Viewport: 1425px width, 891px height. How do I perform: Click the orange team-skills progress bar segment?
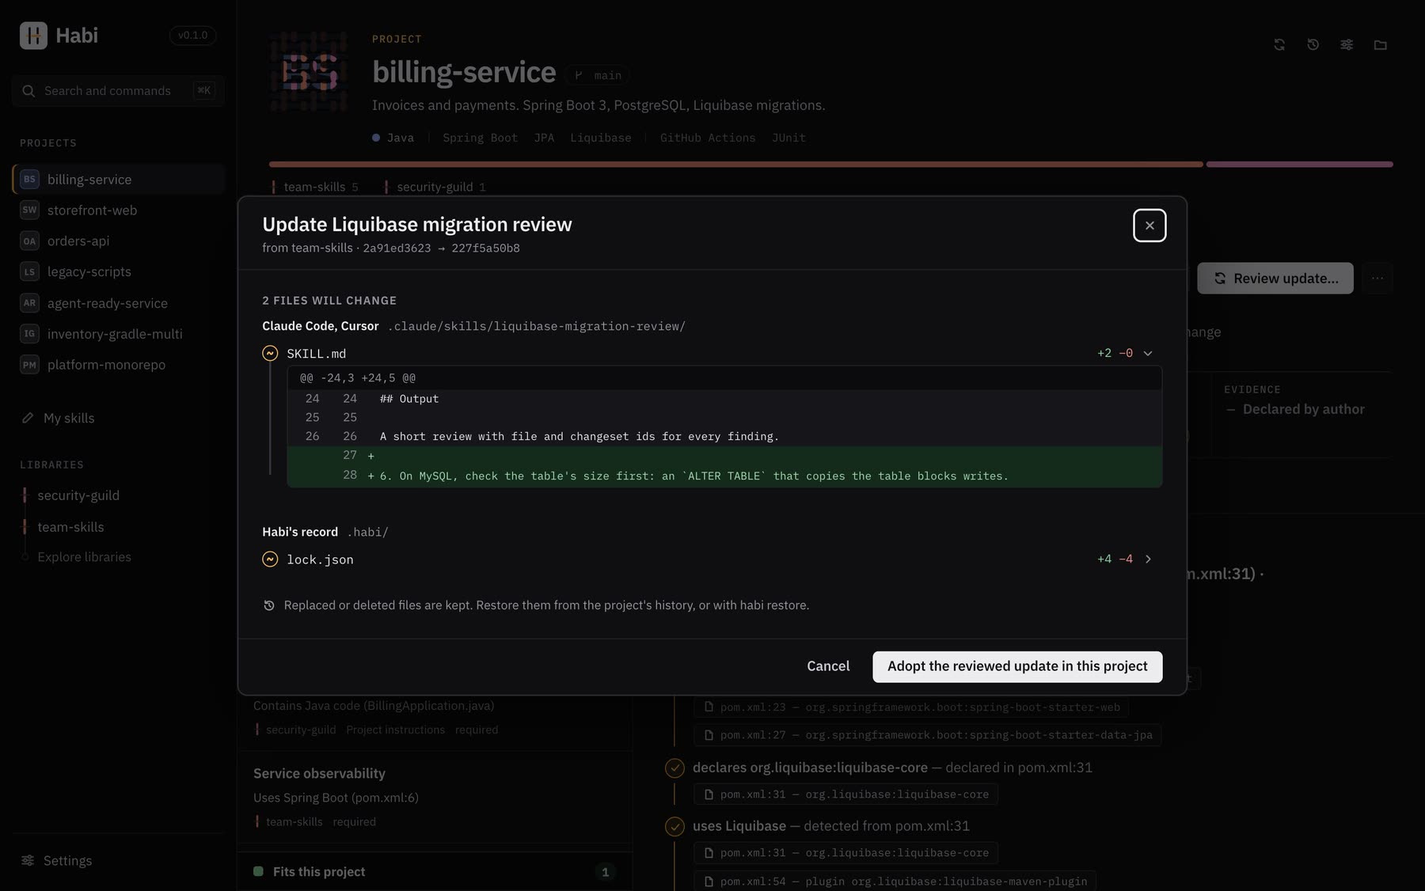736,165
